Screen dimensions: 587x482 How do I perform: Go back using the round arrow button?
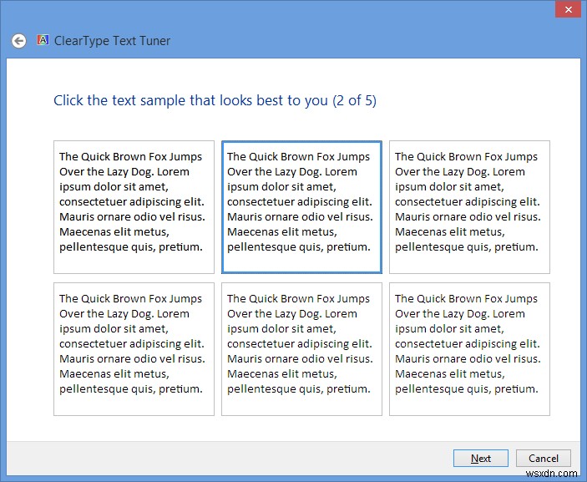(x=18, y=40)
